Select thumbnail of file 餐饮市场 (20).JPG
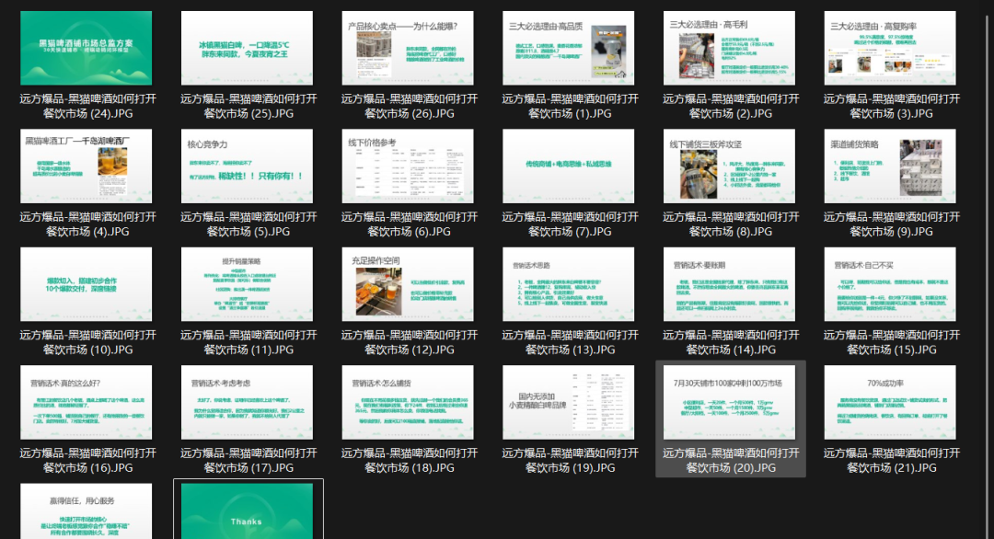Screen dimensions: 994x539 [730, 403]
